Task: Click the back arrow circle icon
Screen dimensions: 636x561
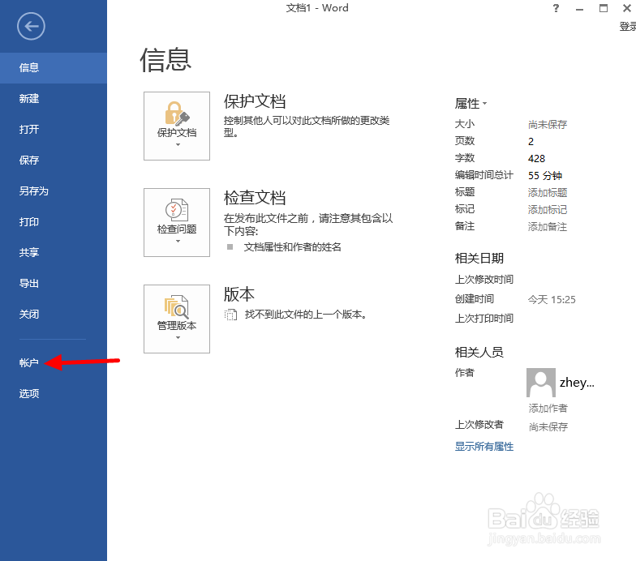Action: pos(31,26)
